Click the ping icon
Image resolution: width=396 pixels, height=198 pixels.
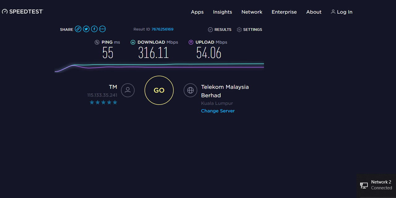point(97,42)
